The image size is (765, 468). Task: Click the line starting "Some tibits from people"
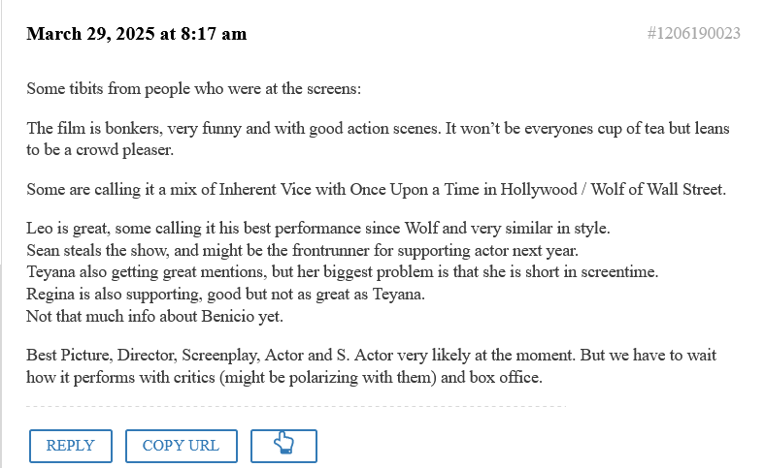click(x=193, y=88)
